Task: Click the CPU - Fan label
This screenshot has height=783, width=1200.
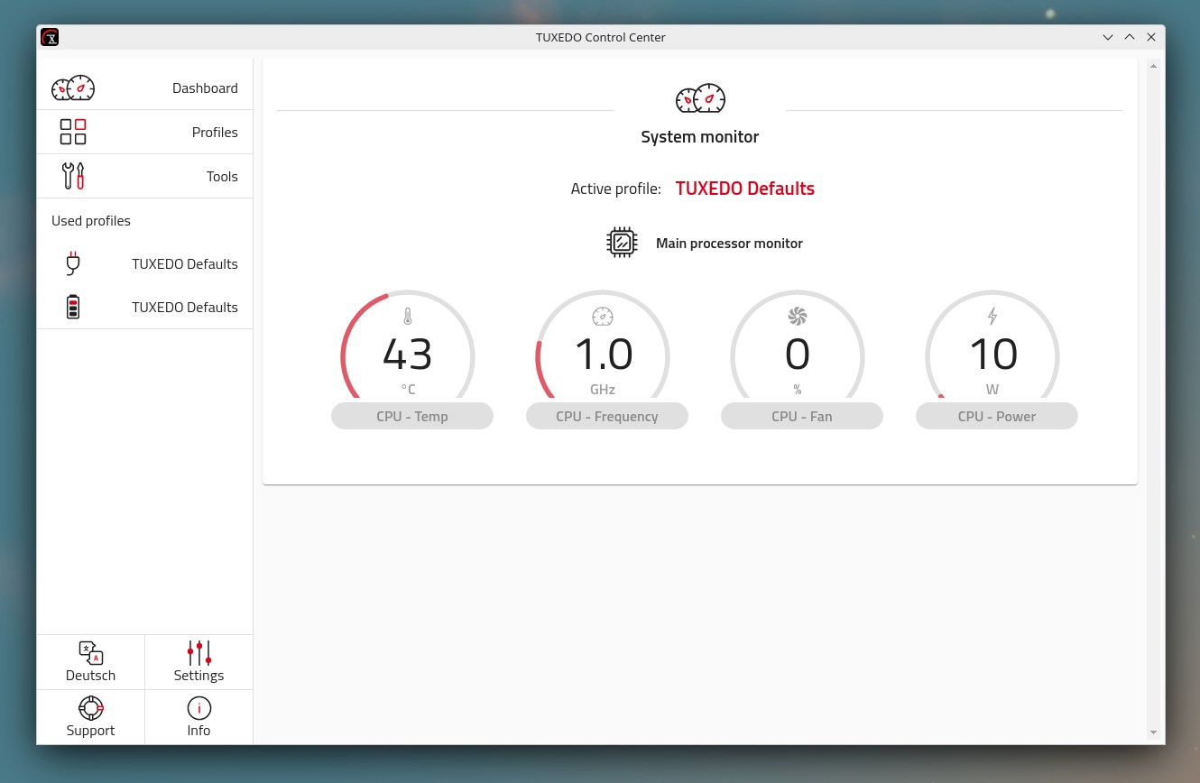Action: point(802,416)
